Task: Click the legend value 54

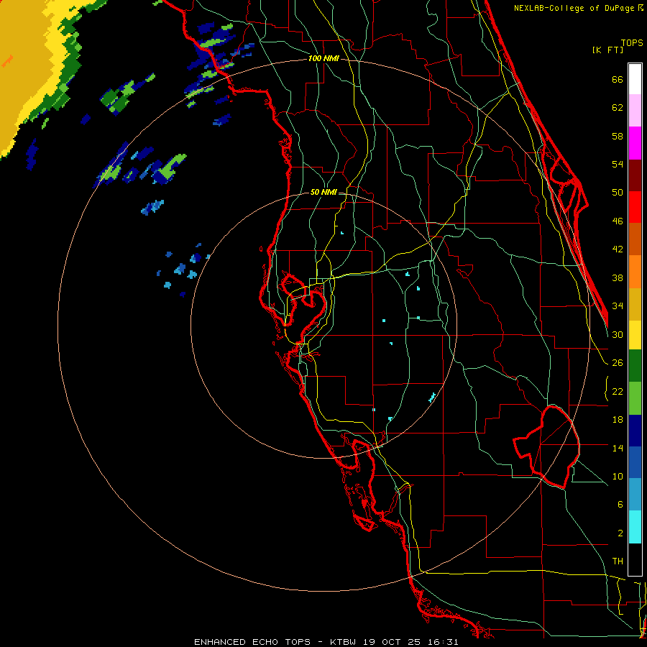Action: (618, 164)
